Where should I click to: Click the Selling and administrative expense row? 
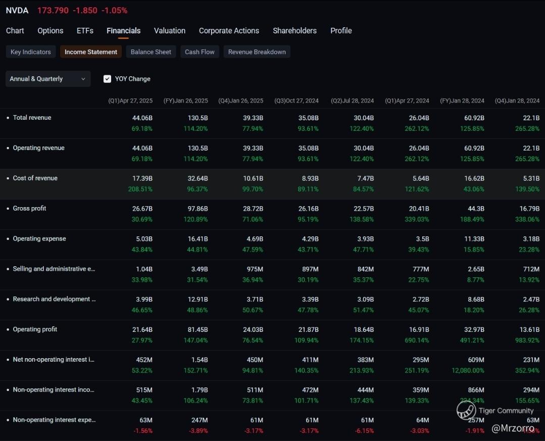[x=54, y=269]
